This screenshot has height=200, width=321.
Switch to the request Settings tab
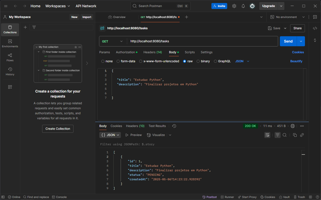(x=207, y=52)
